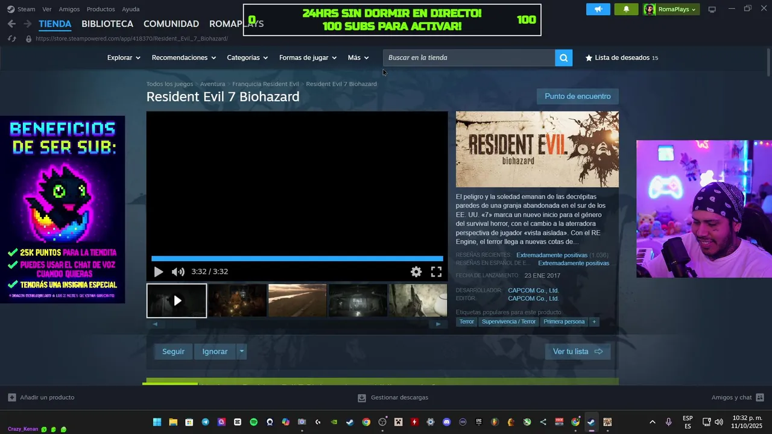
Task: Select the Primera persona tag
Action: pyautogui.click(x=564, y=322)
